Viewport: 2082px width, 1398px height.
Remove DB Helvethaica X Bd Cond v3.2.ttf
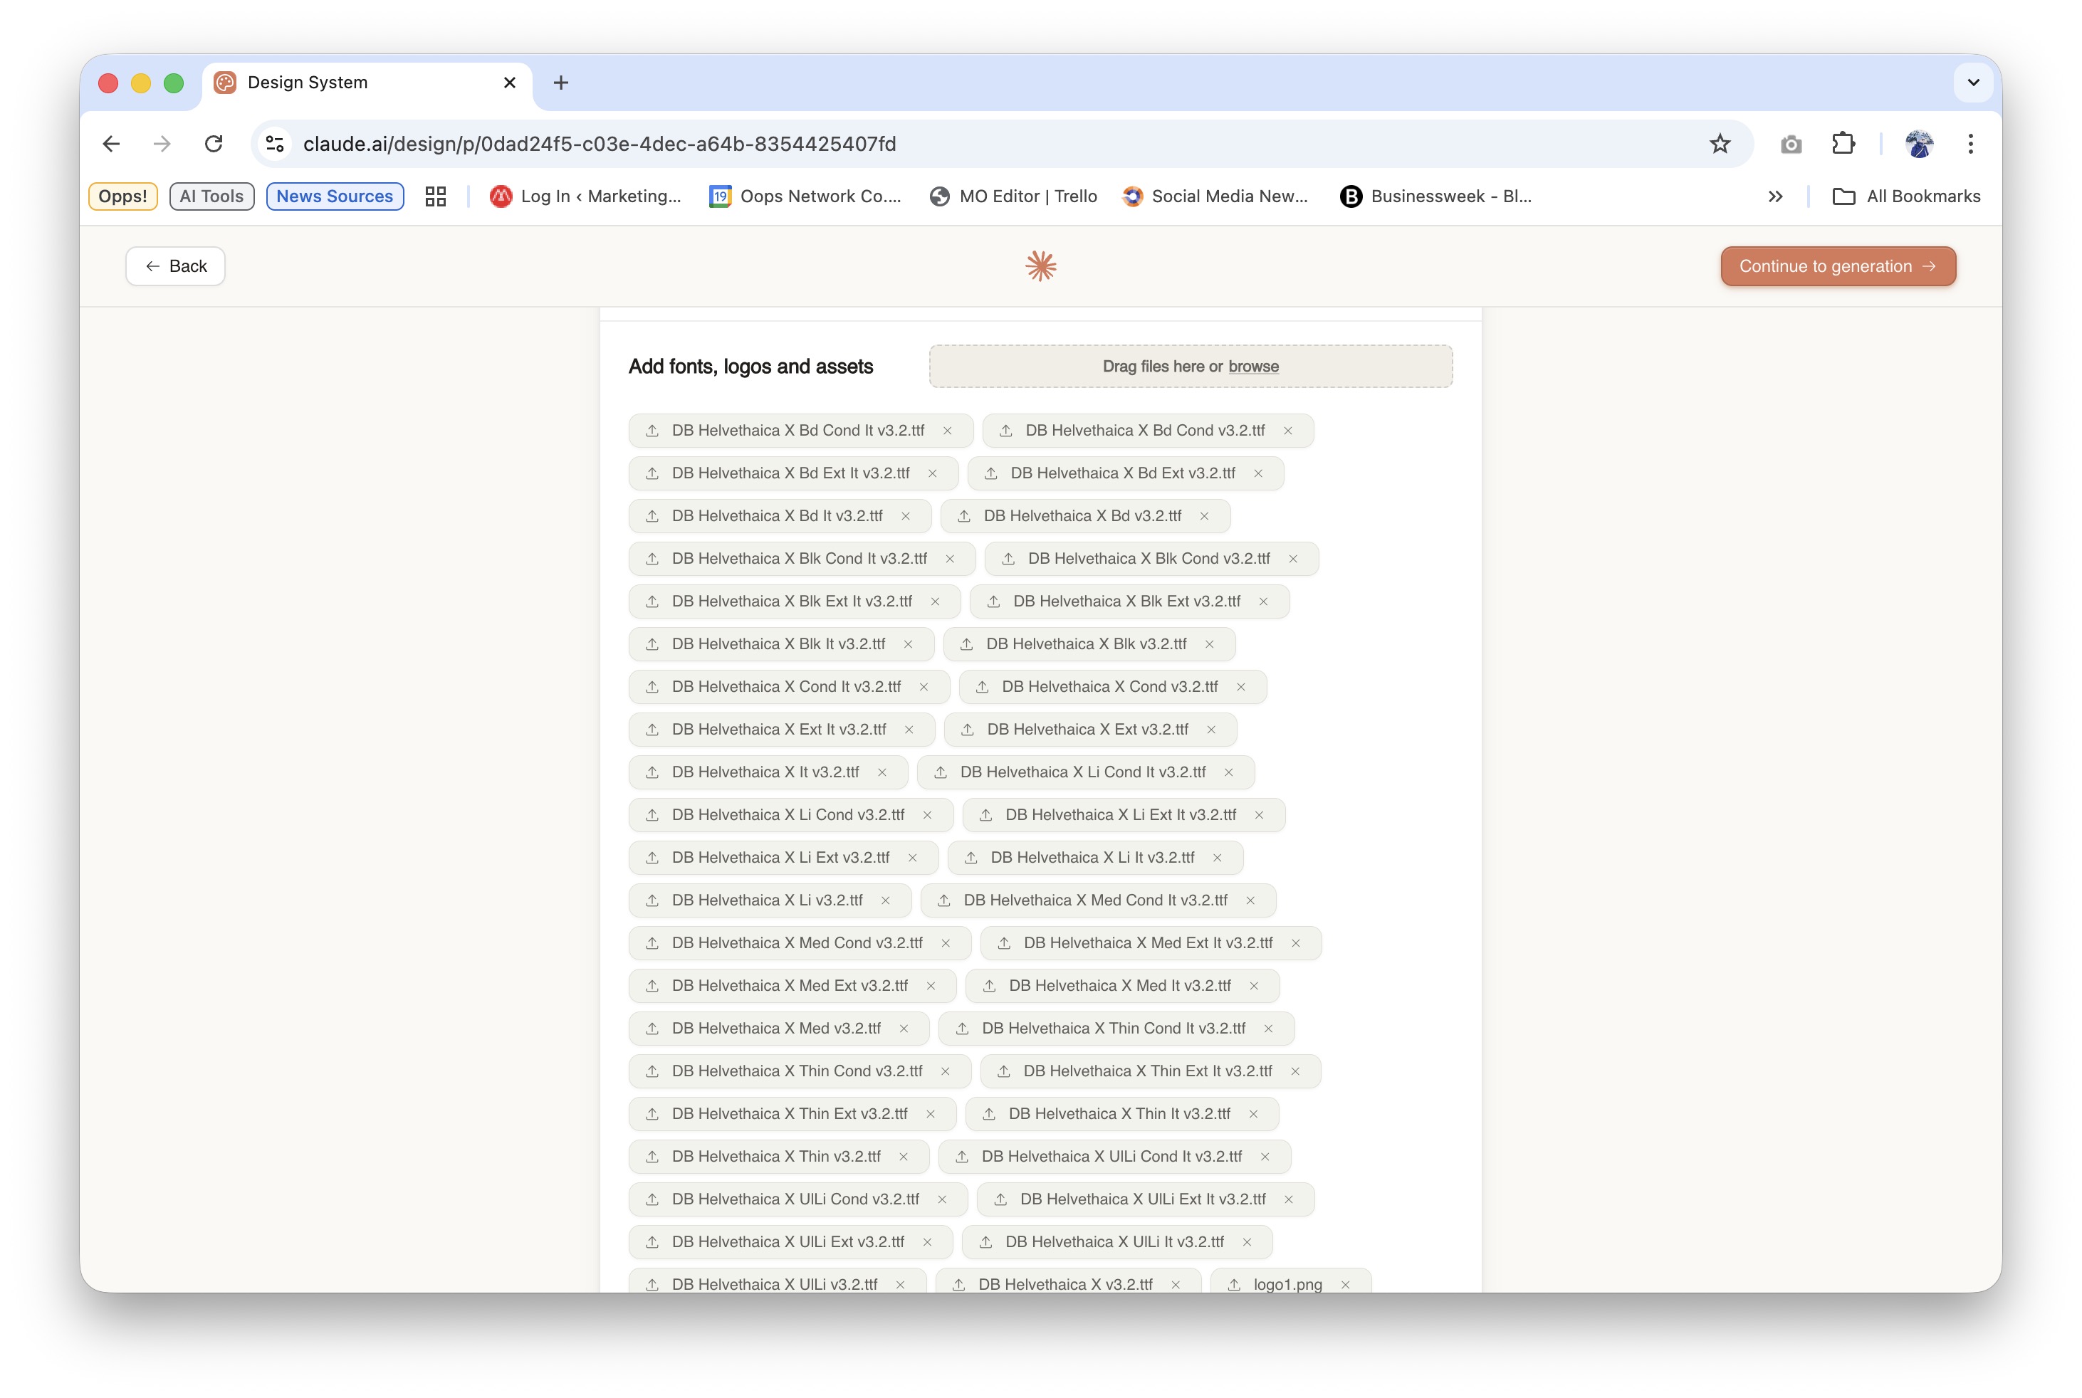[1287, 431]
